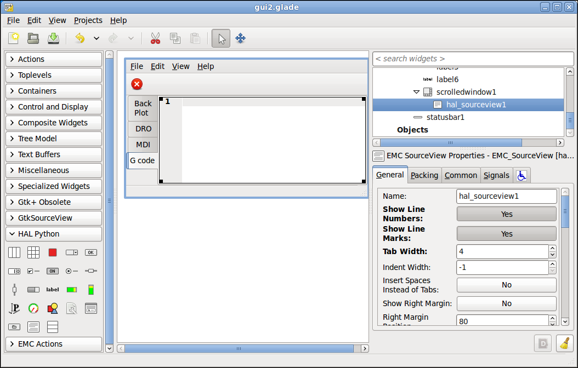Choose the HAL horizontal progress bar widget
Image resolution: width=578 pixels, height=368 pixels.
[x=33, y=290]
